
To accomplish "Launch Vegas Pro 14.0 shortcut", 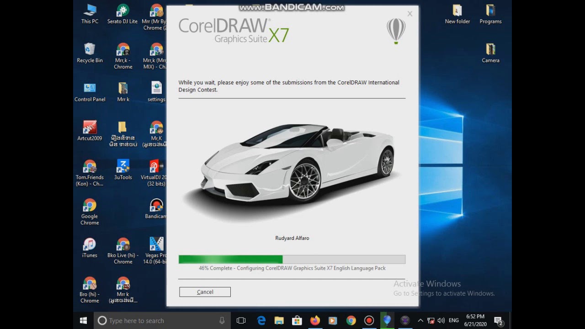I will coord(155,251).
